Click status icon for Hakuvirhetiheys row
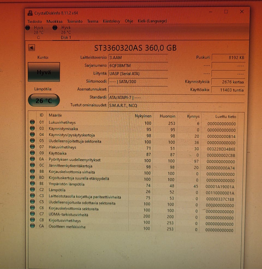Viewport: 262px width, 269px height. pos(32,146)
